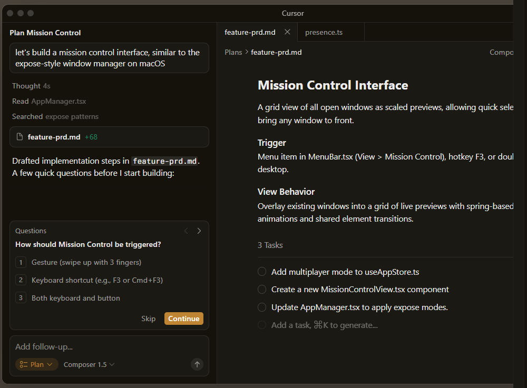
Task: Check off 'Add multiplayer mode to useAppStore.ts' task
Action: [262, 272]
